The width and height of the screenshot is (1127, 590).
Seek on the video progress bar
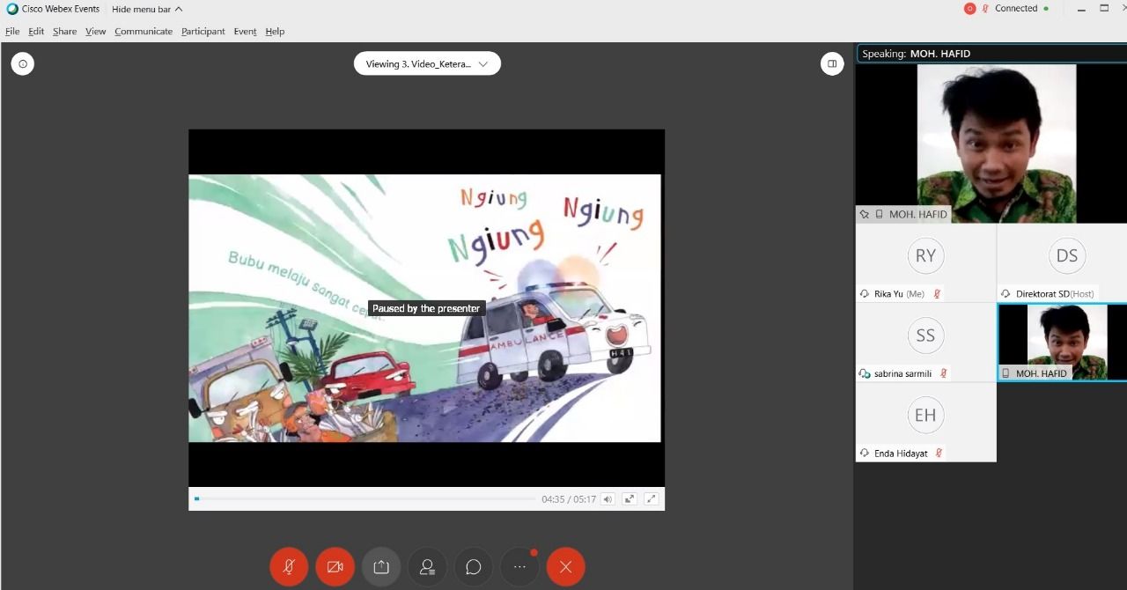pos(365,499)
